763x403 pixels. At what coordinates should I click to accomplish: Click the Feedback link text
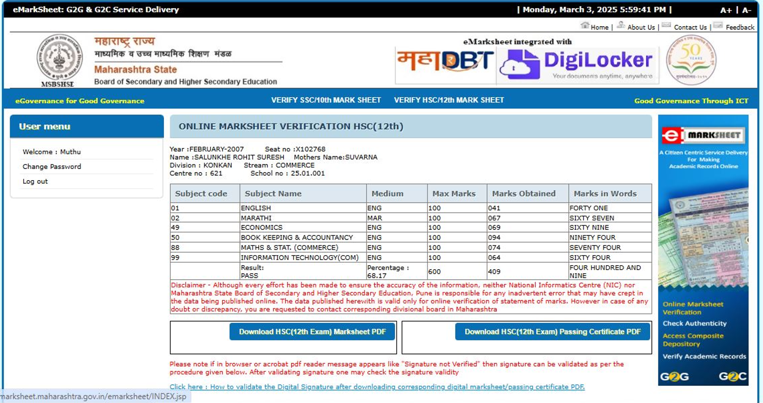pos(739,27)
